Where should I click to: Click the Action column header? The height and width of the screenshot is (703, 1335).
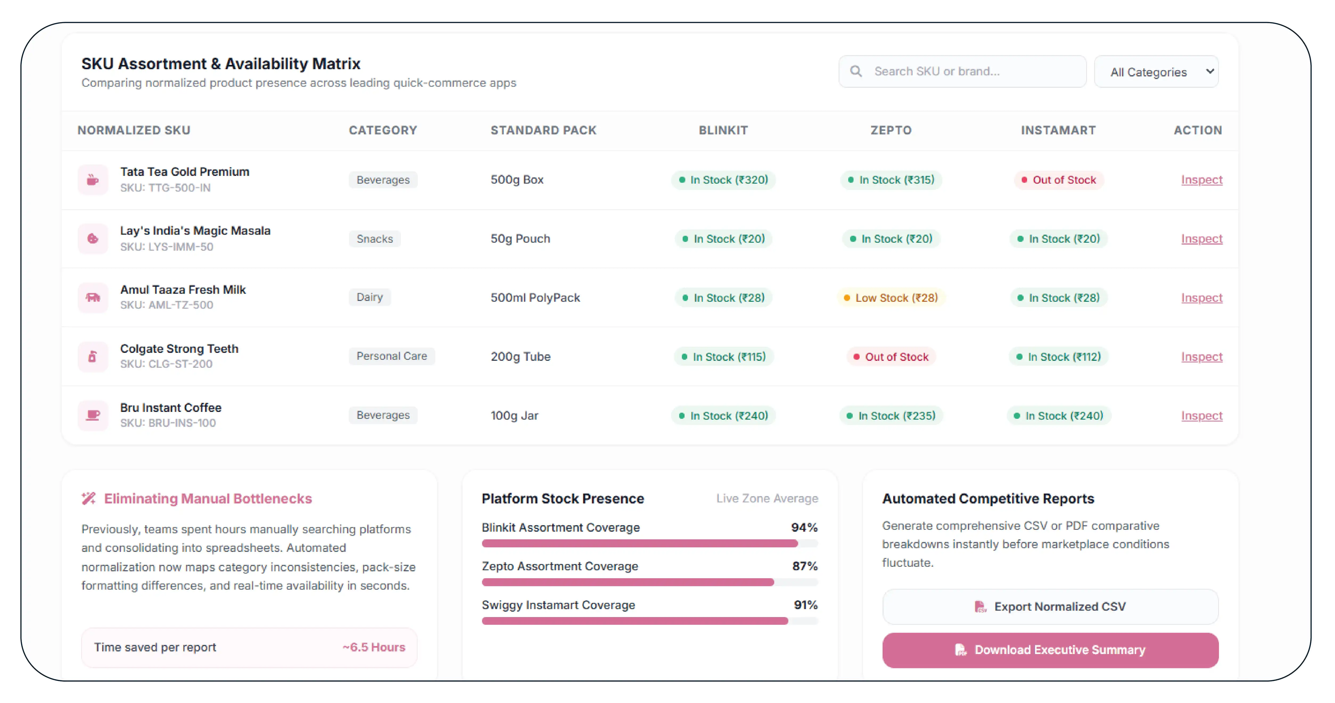[1198, 131]
